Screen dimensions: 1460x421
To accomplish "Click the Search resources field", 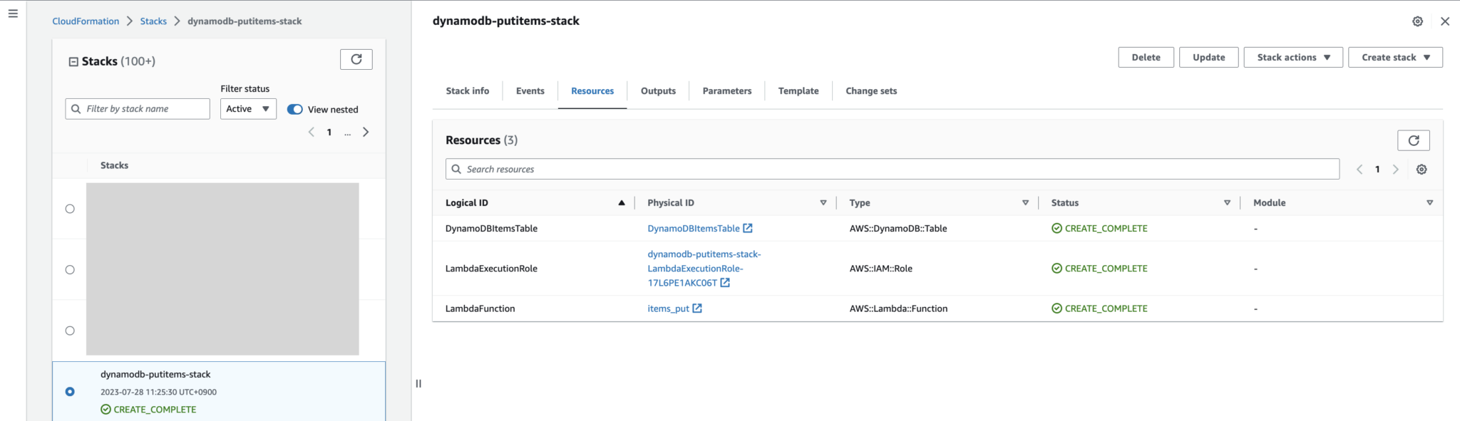I will pyautogui.click(x=891, y=170).
